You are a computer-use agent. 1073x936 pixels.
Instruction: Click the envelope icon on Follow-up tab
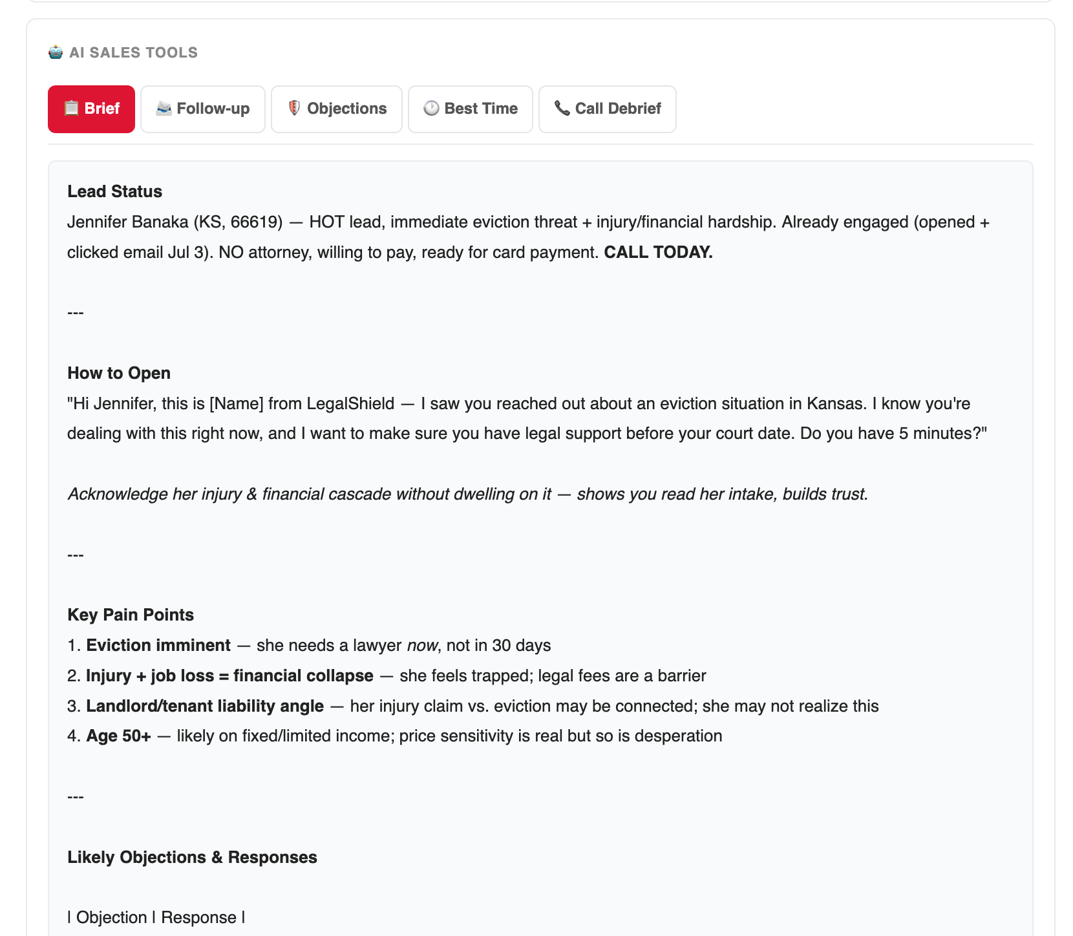click(x=164, y=108)
